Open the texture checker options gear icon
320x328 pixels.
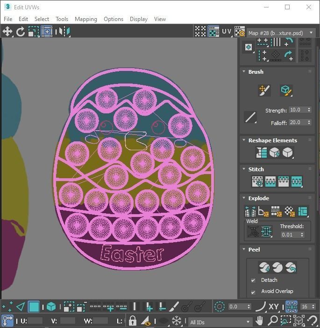click(240, 32)
